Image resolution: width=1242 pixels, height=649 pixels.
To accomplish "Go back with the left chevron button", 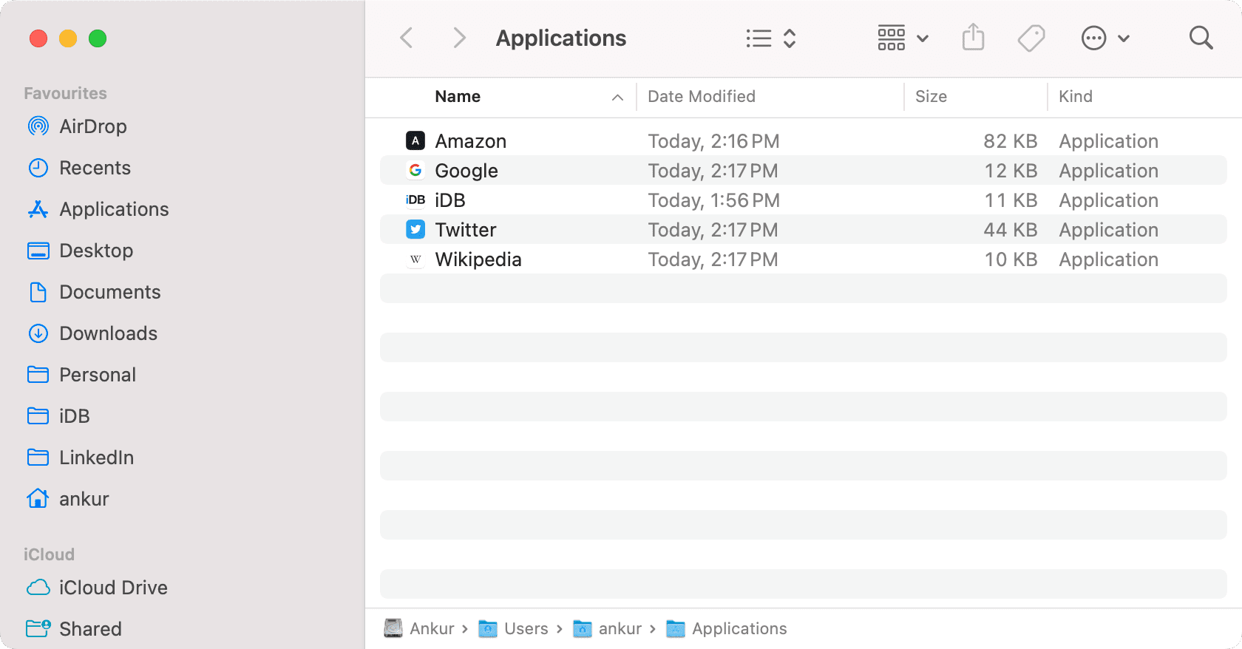I will (x=406, y=38).
